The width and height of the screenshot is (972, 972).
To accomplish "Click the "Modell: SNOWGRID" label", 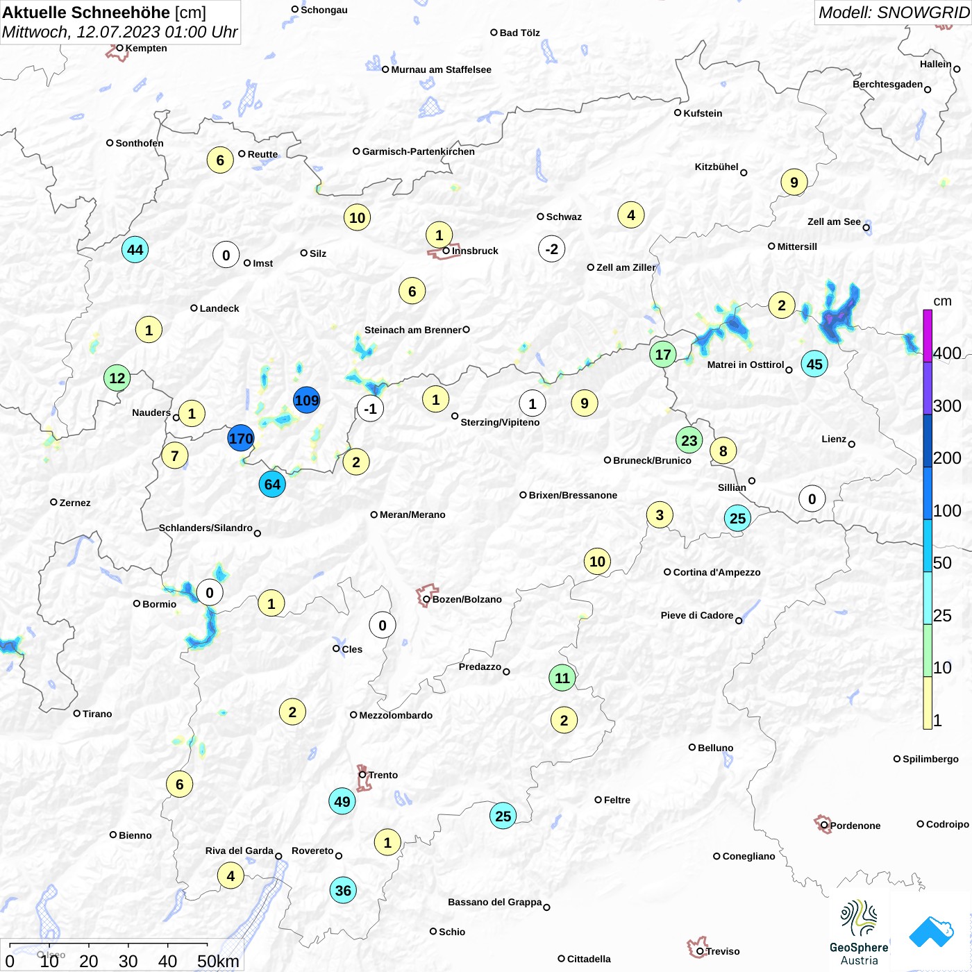I will point(894,12).
